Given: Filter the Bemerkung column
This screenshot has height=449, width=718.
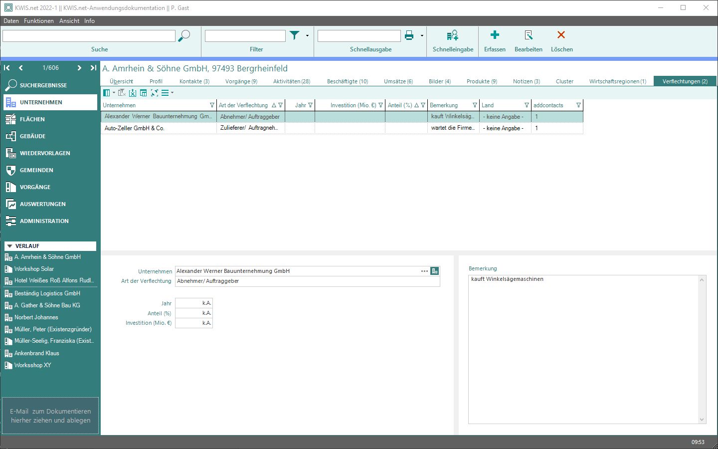Looking at the screenshot, I should (x=475, y=105).
